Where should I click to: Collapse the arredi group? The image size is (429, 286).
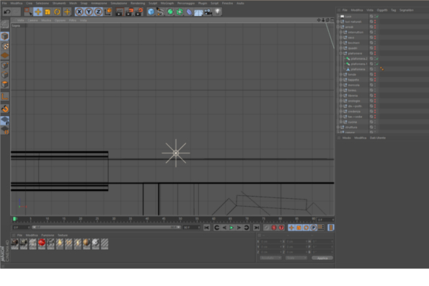pyautogui.click(x=338, y=27)
